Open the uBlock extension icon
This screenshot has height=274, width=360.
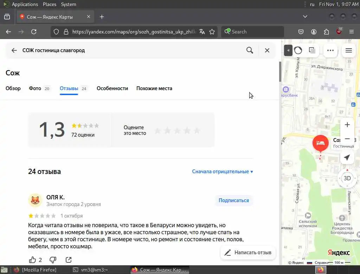(339, 31)
